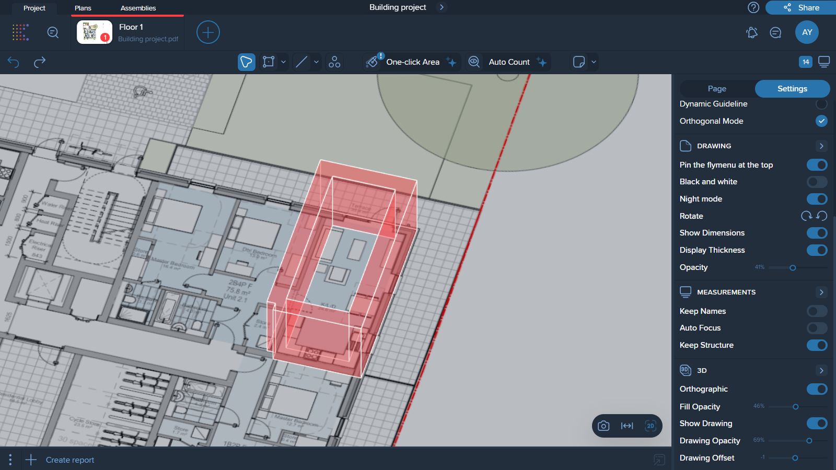Toggle Show Dimensions switch
This screenshot has height=470, width=836.
[817, 233]
